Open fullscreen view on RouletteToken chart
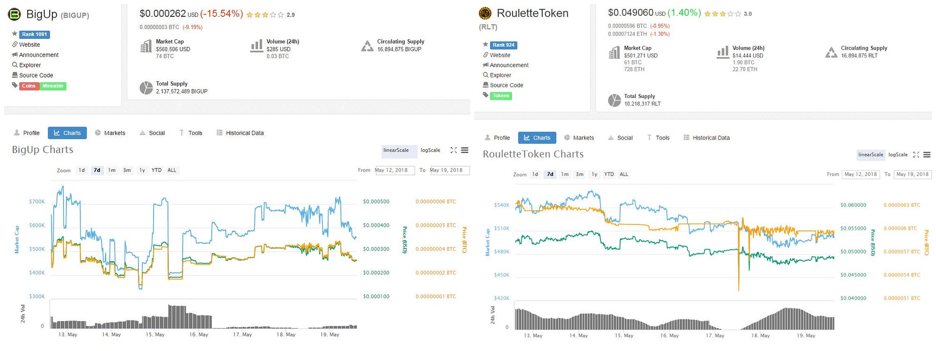The height and width of the screenshot is (351, 936). [916, 155]
